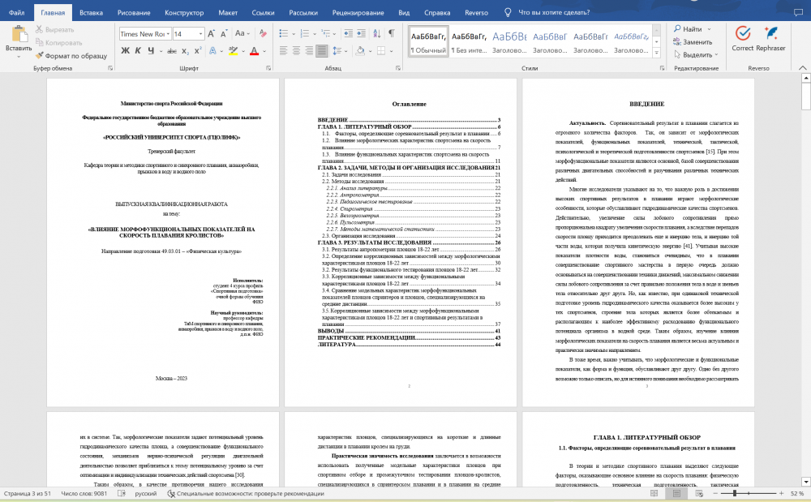The image size is (811, 502).
Task: Toggle the justify alignment button
Action: (322, 50)
